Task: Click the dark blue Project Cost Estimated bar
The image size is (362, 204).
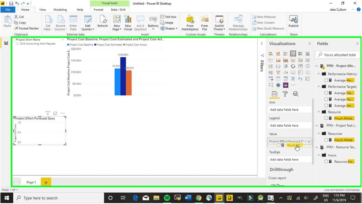Action: [x=123, y=76]
